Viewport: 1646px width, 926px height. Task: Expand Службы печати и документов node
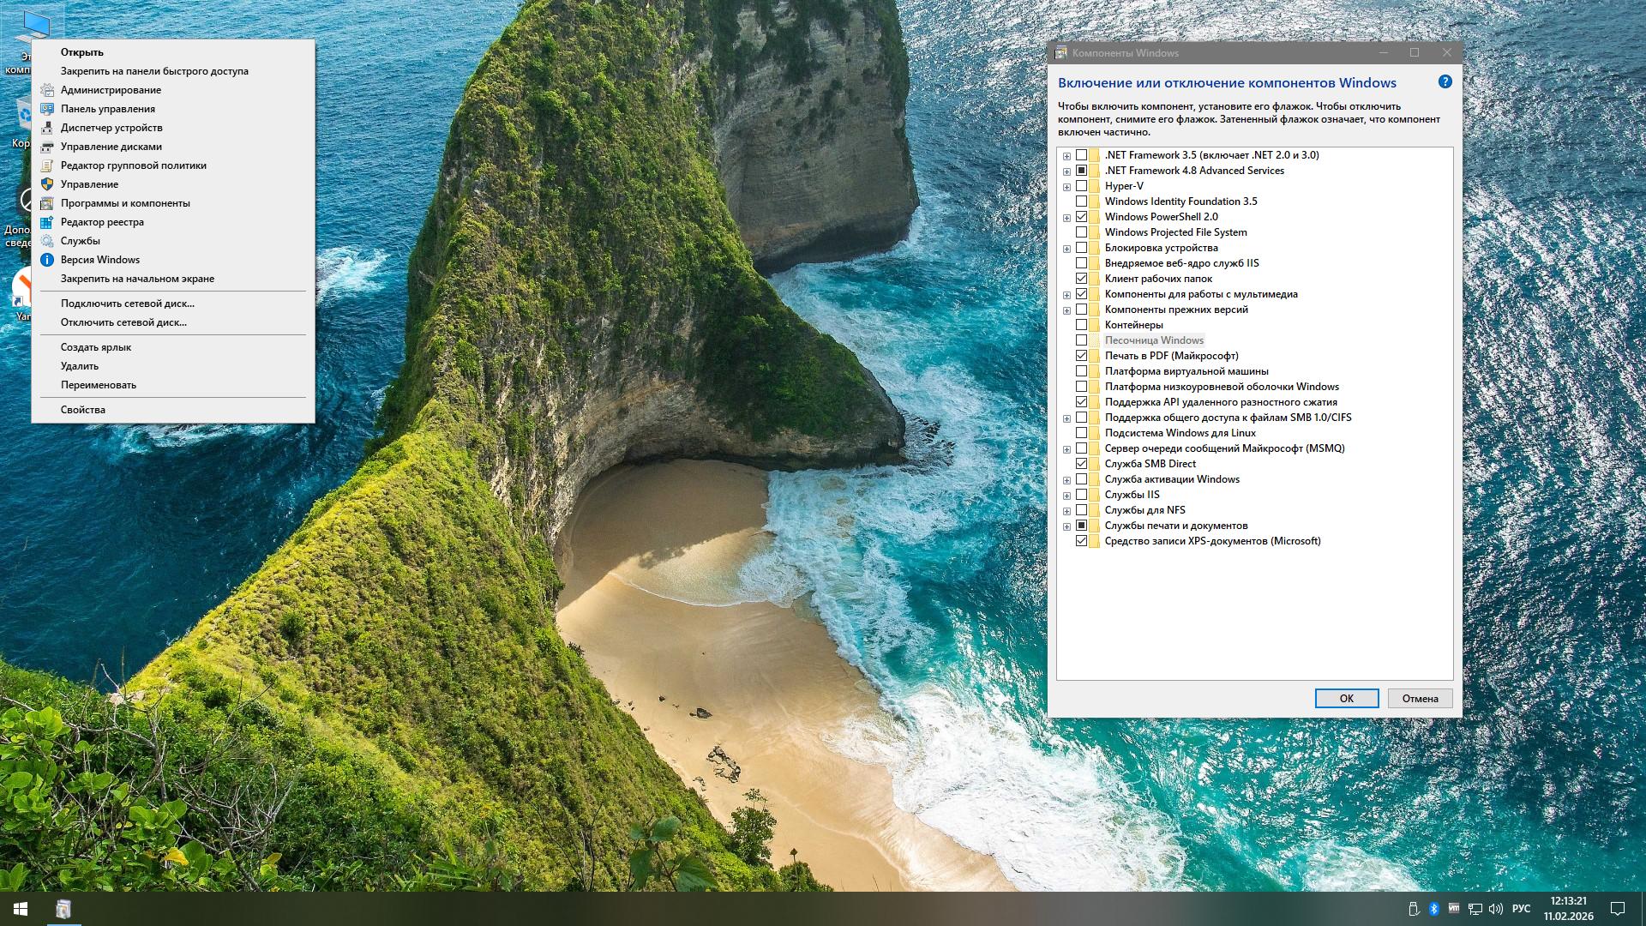pyautogui.click(x=1066, y=526)
